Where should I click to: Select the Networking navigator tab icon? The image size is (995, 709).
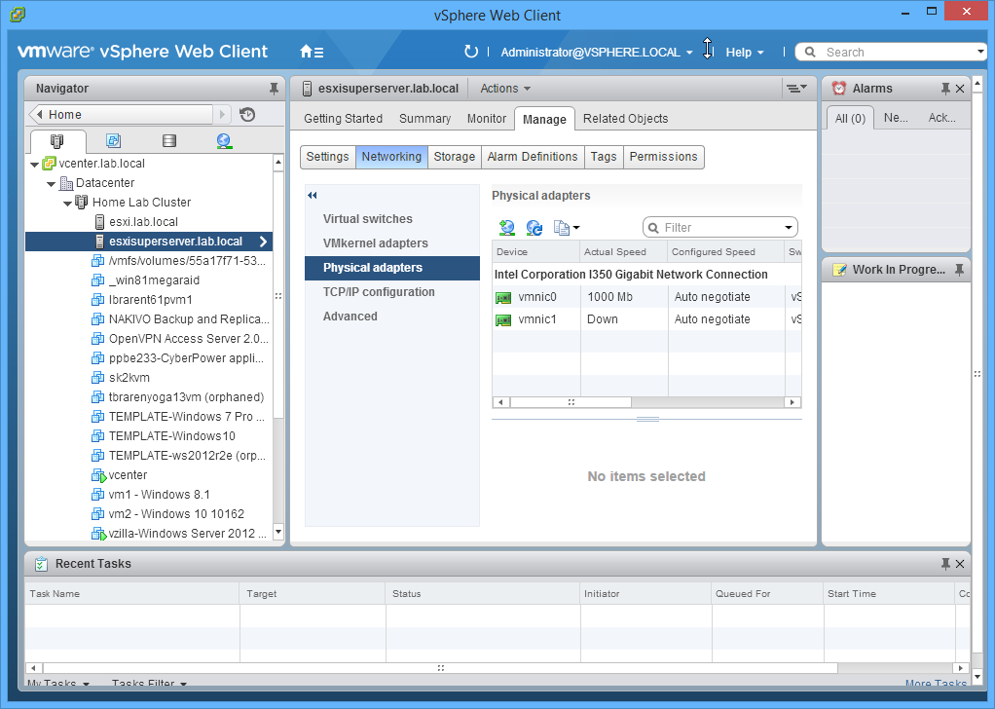coord(224,141)
